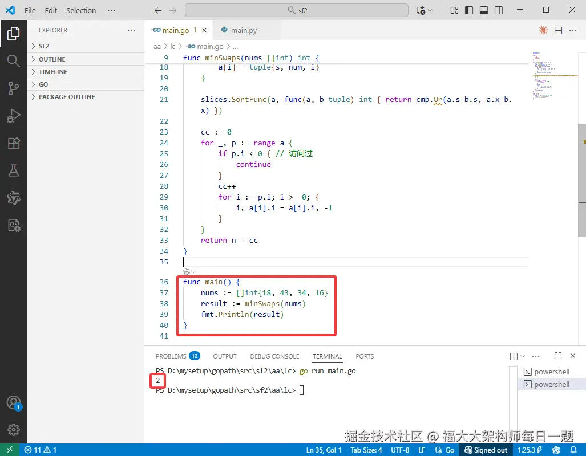Open terminal panel more actions ellipsis

[536, 356]
